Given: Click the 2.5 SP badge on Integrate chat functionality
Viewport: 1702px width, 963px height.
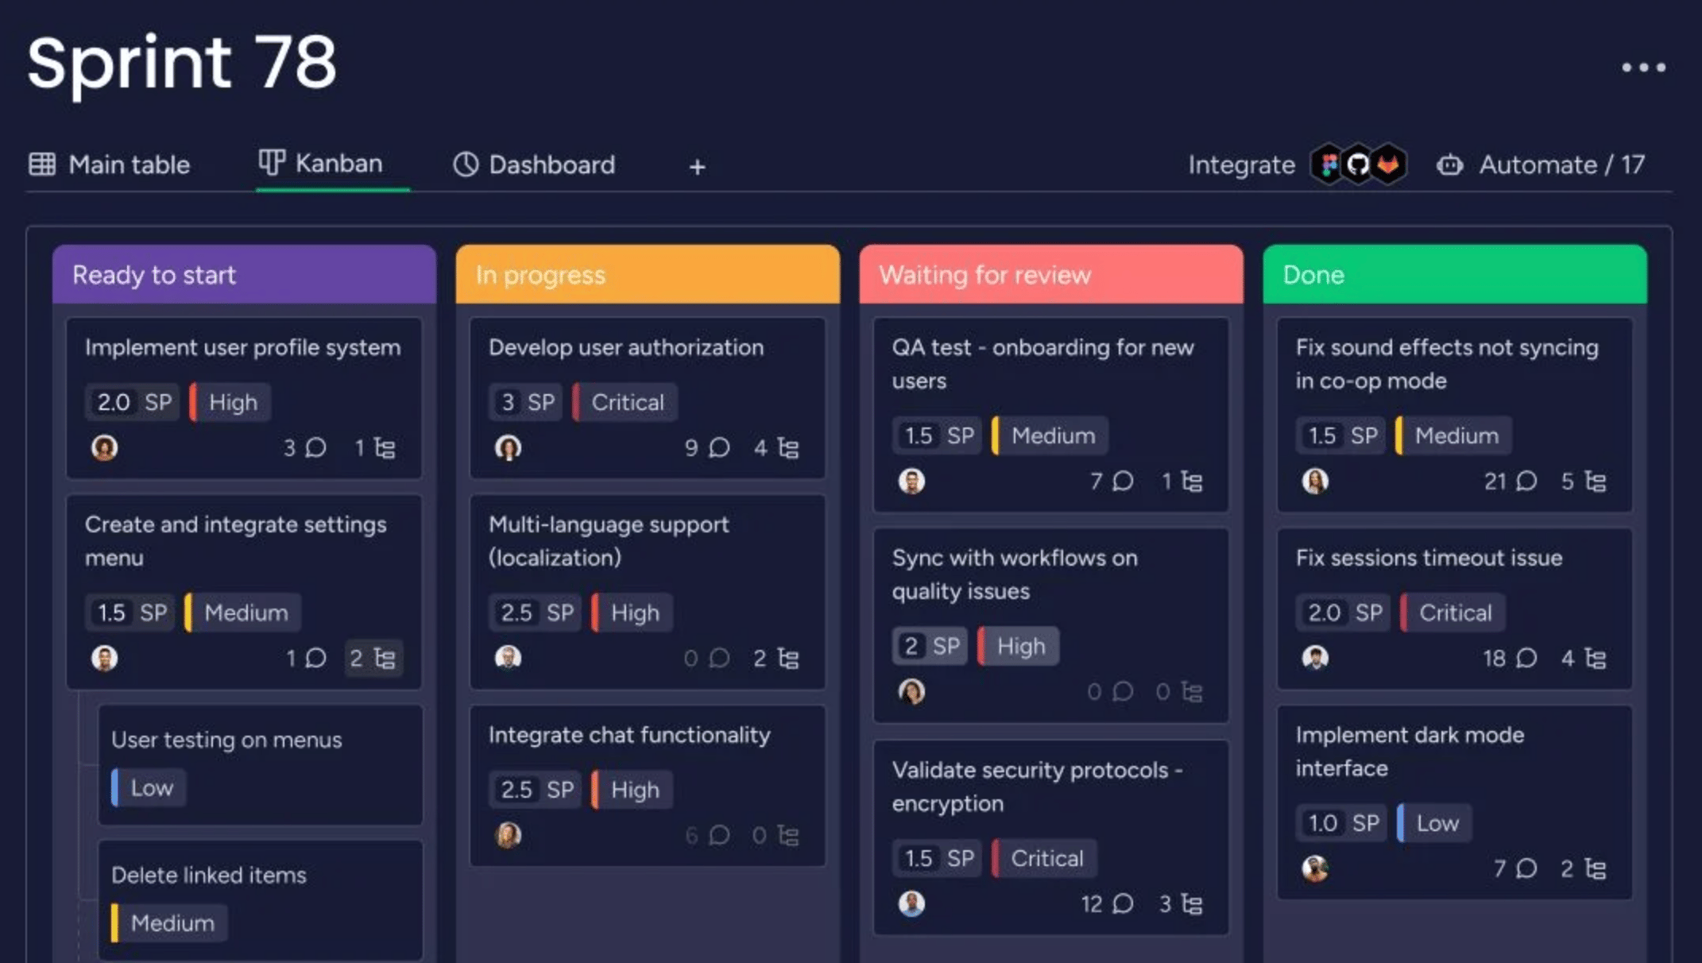Looking at the screenshot, I should pos(536,790).
